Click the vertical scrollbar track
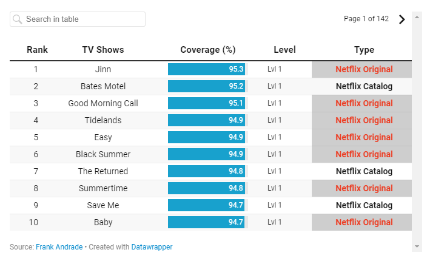427x258 pixels. 417,132
